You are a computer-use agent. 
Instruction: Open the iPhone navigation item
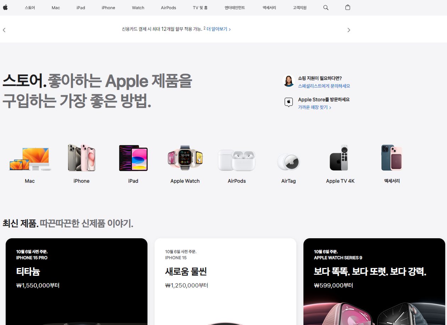tap(108, 7)
